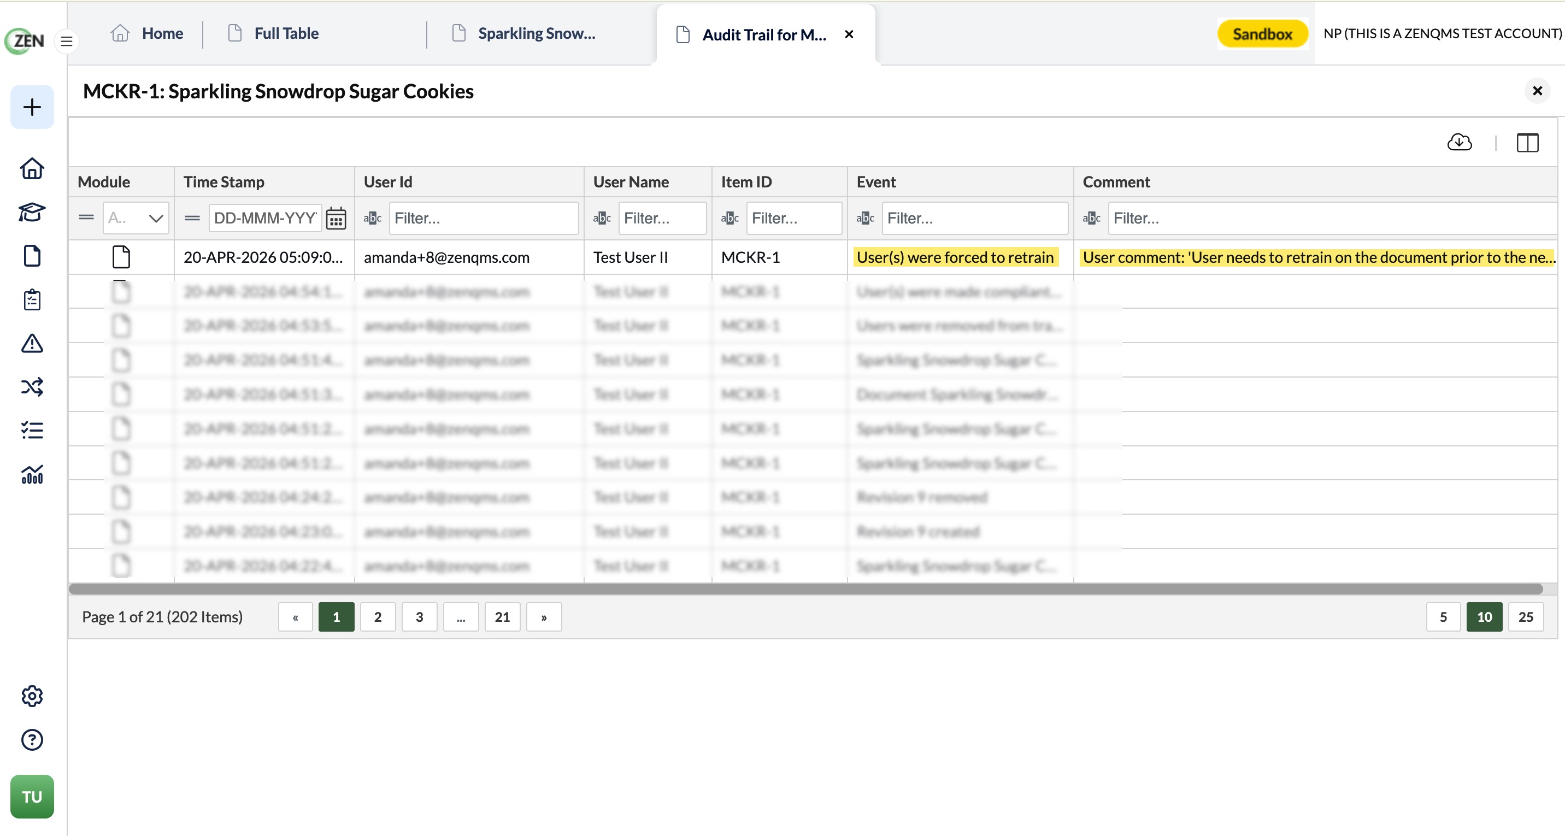Go to page 1
The width and height of the screenshot is (1565, 836).
click(x=336, y=617)
